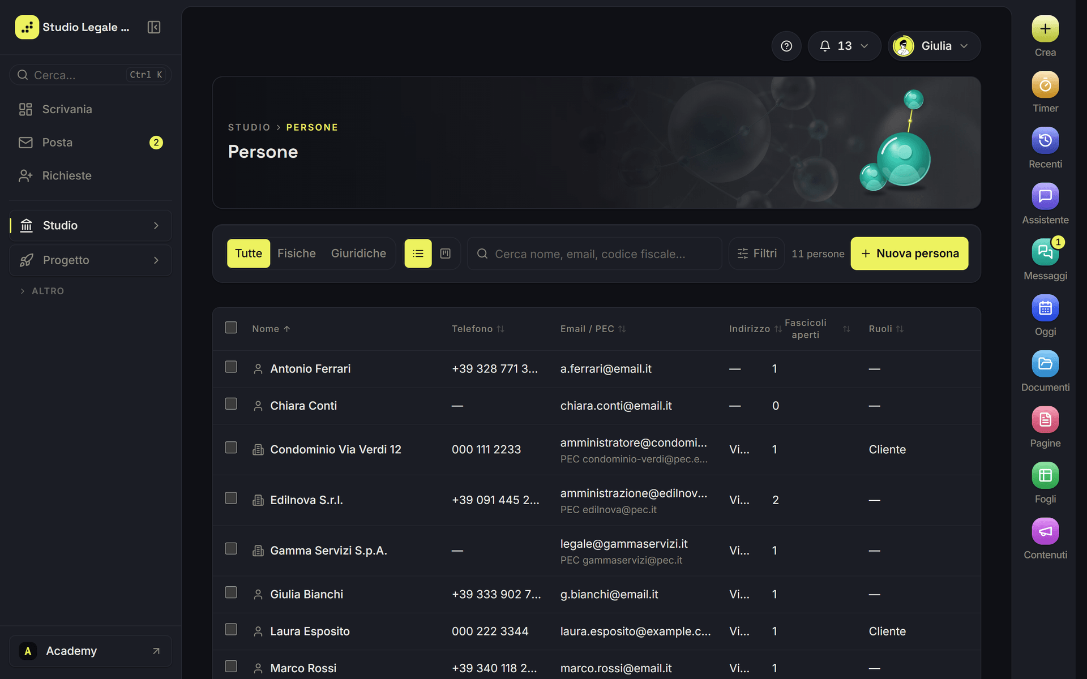The width and height of the screenshot is (1087, 679).
Task: Click the Nuova persona button
Action: (x=909, y=253)
